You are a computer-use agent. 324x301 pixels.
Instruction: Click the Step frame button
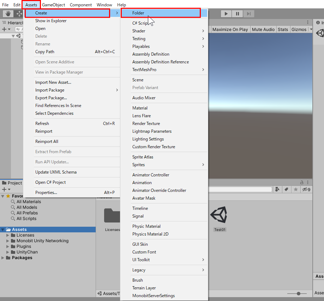[x=248, y=14]
